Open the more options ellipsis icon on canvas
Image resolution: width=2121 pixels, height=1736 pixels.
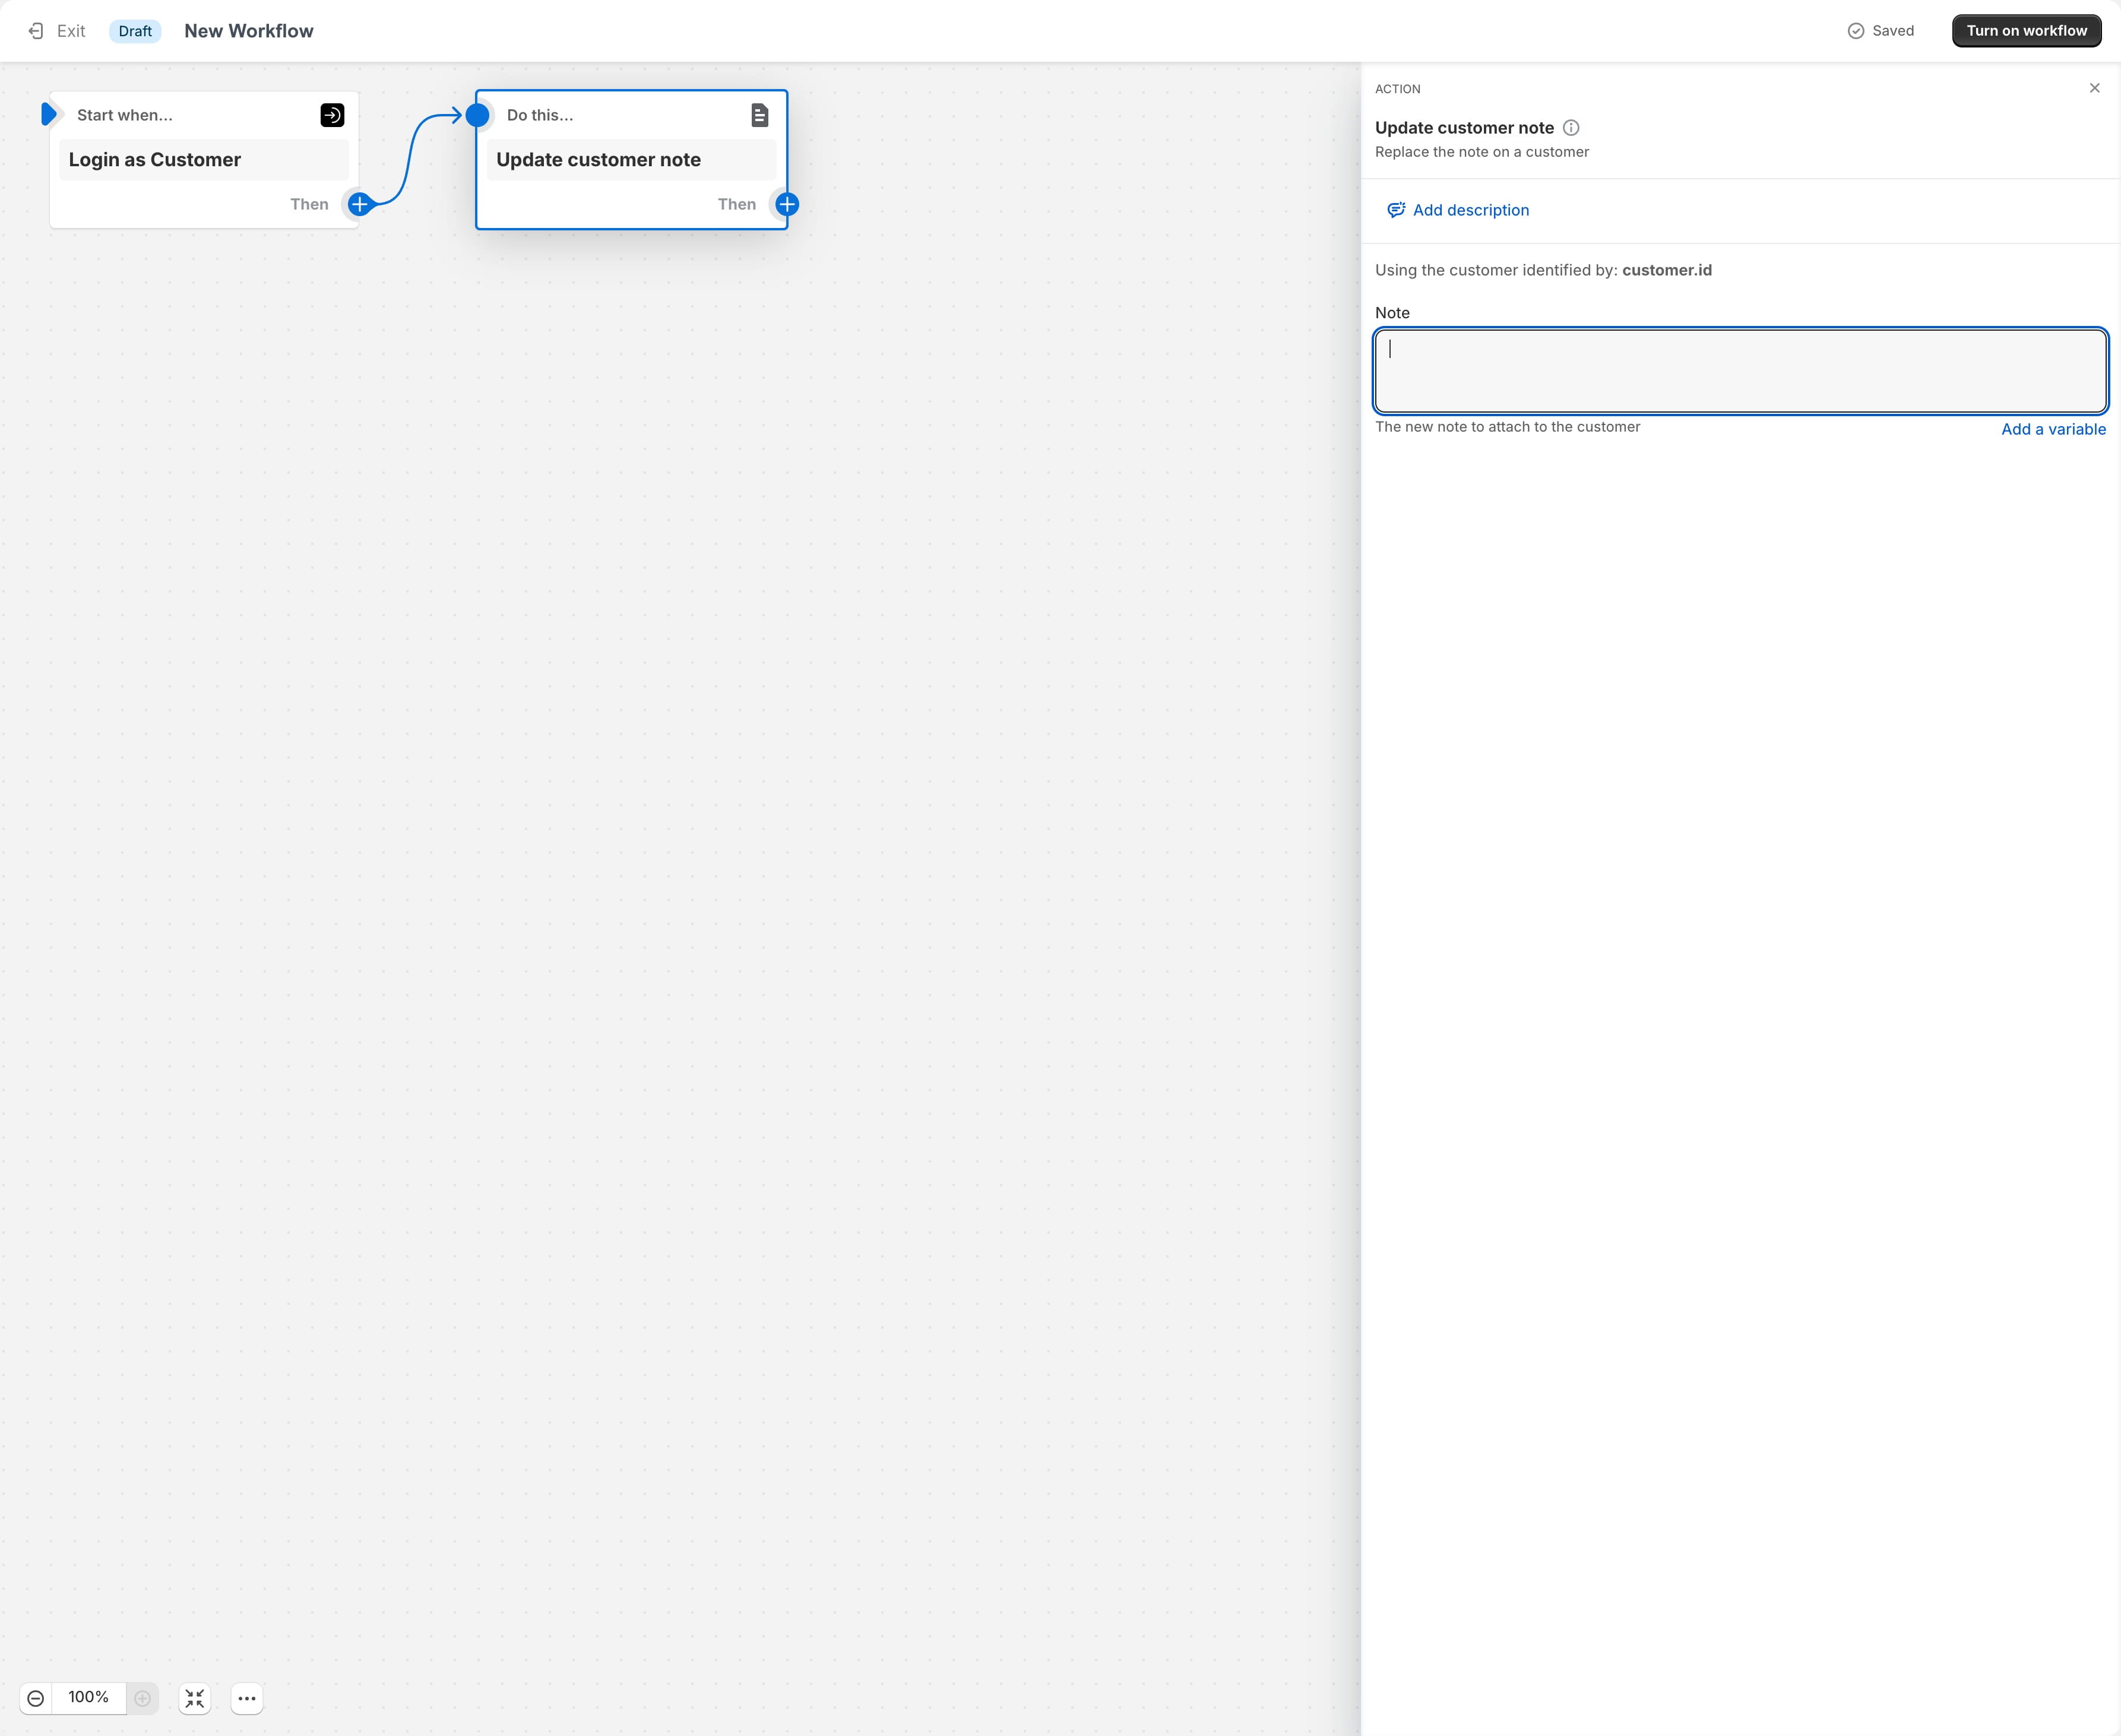[x=247, y=1698]
